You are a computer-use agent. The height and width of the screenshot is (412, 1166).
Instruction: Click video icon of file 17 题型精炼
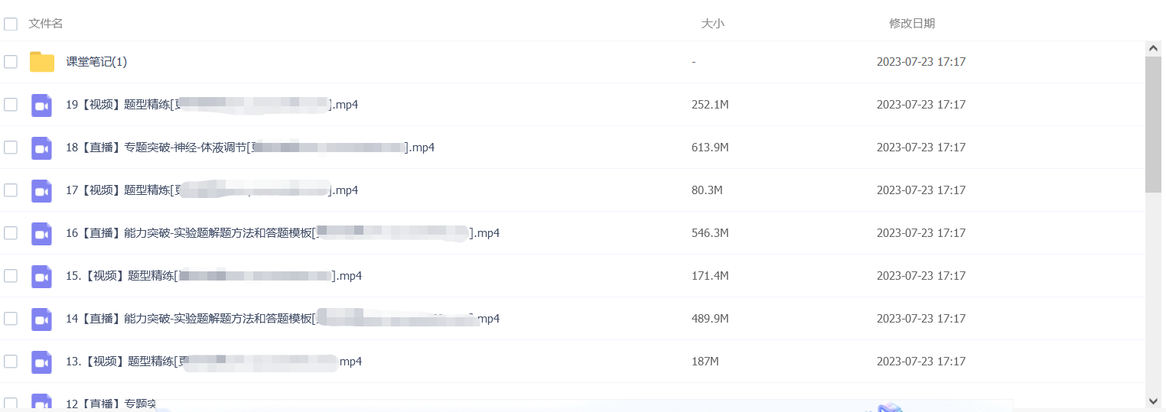tap(41, 190)
